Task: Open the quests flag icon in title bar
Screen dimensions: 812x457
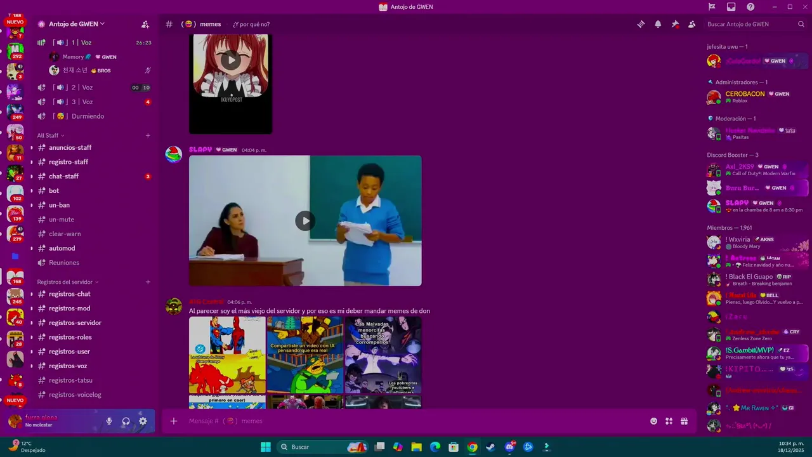Action: [x=712, y=7]
